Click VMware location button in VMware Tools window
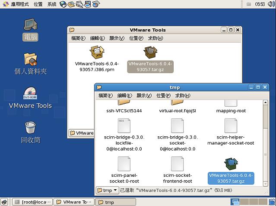This screenshot has width=276, height=206. click(82, 133)
